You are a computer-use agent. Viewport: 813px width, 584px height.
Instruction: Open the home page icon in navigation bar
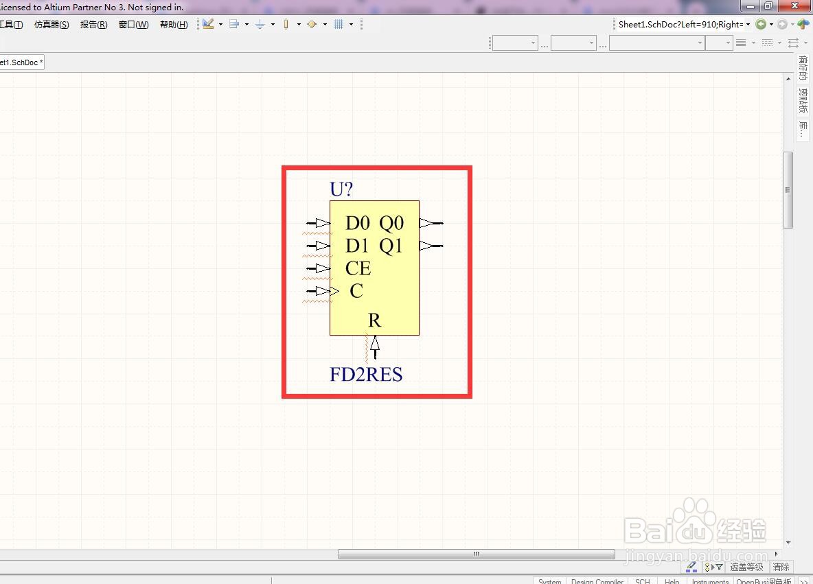[803, 24]
